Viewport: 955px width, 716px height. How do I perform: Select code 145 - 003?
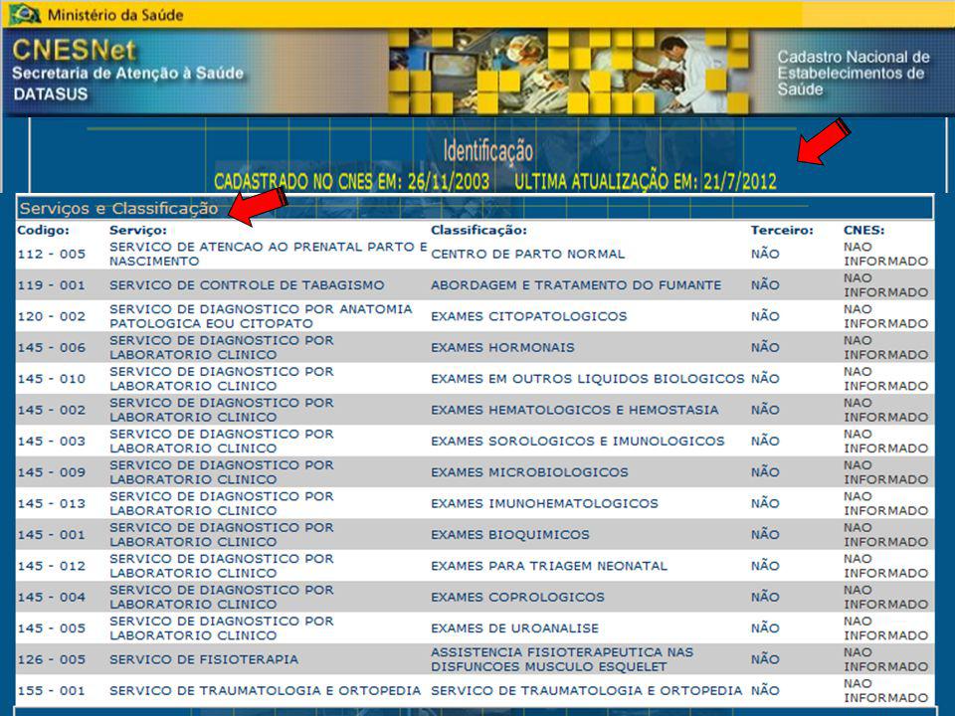point(51,441)
